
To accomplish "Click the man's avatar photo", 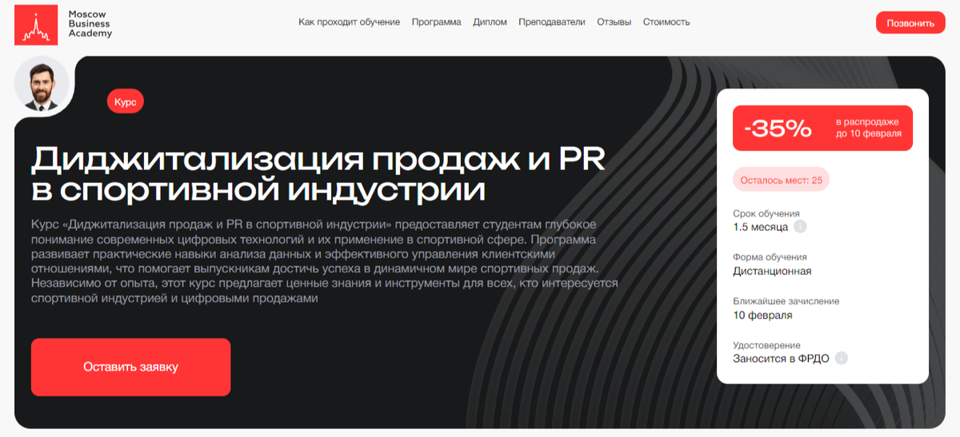I will click(x=42, y=84).
